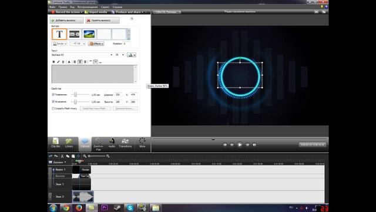This screenshot has height=212, width=376.
Task: Toggle the fade out checkbox
Action: (53, 101)
